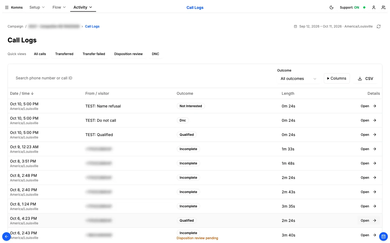
Task: Sort by the Date / time column
Action: tap(22, 93)
